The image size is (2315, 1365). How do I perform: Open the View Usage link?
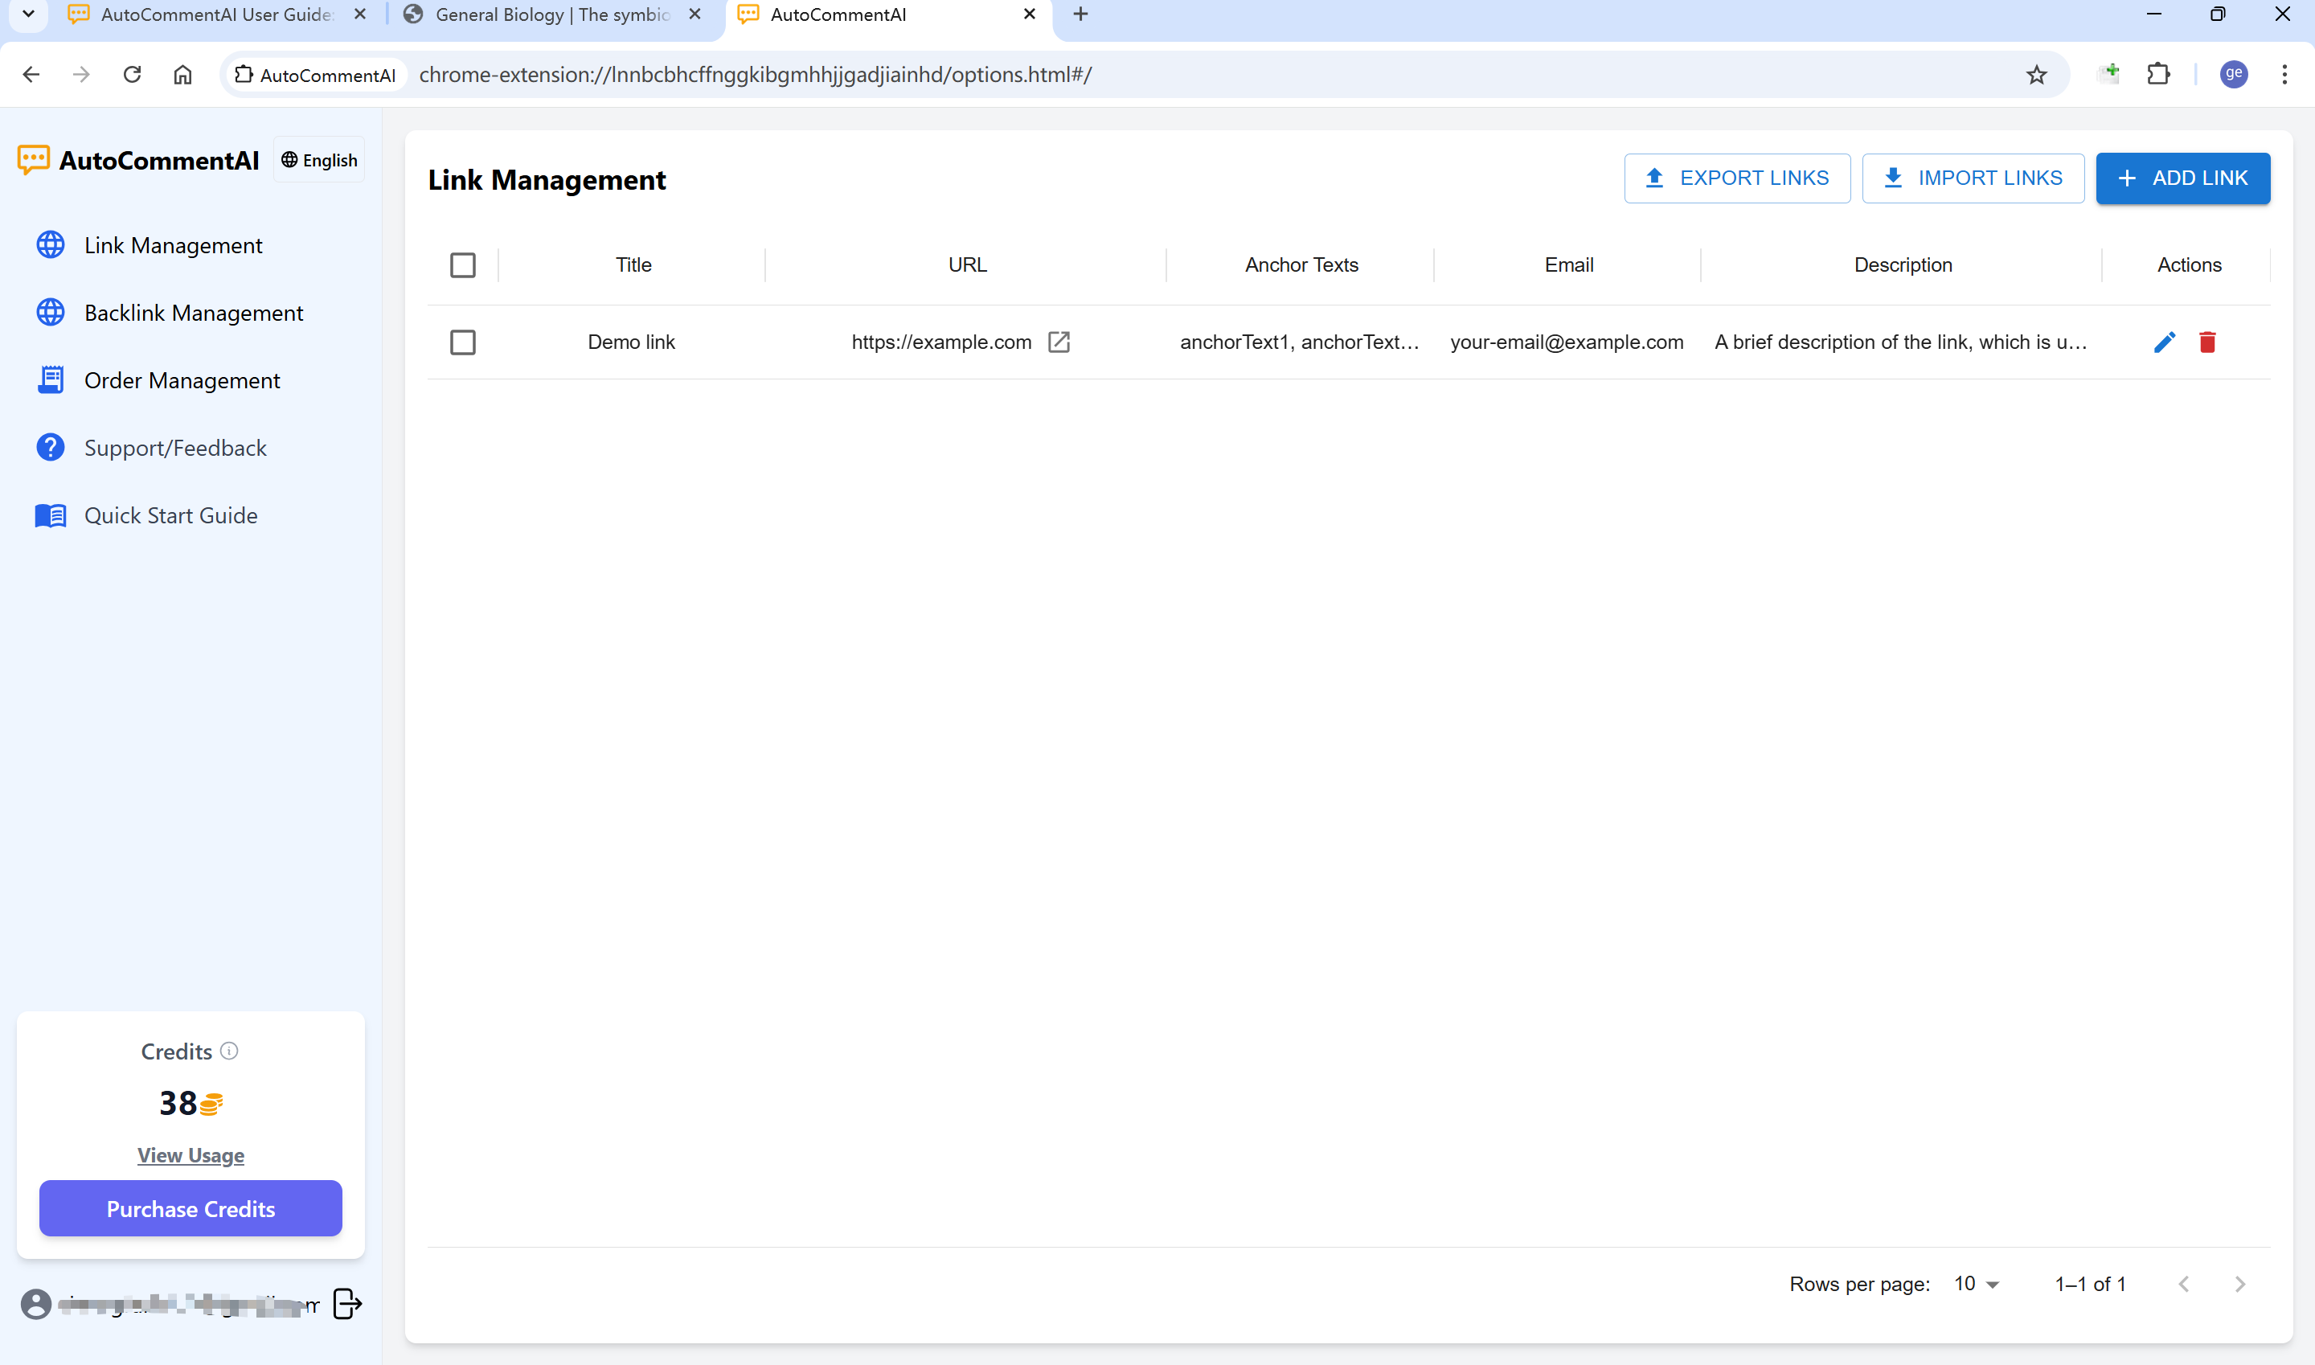pyautogui.click(x=191, y=1155)
